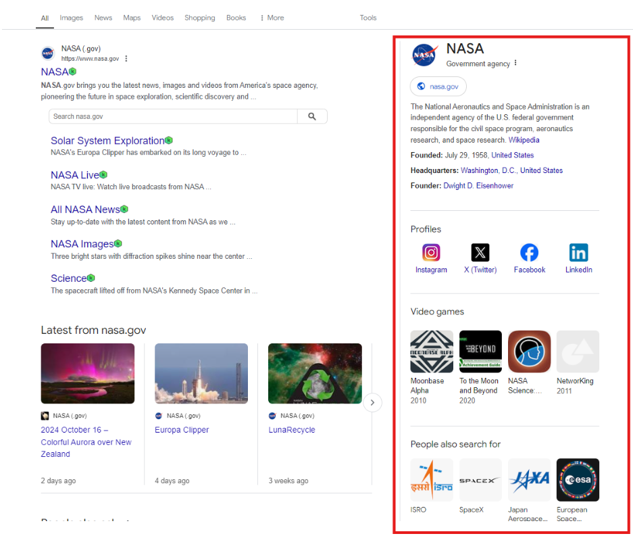Click green badge beside NASA Live
Viewport: 633px width, 536px height.
click(103, 174)
